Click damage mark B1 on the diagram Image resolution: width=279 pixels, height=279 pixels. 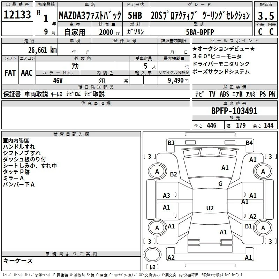click(248, 226)
